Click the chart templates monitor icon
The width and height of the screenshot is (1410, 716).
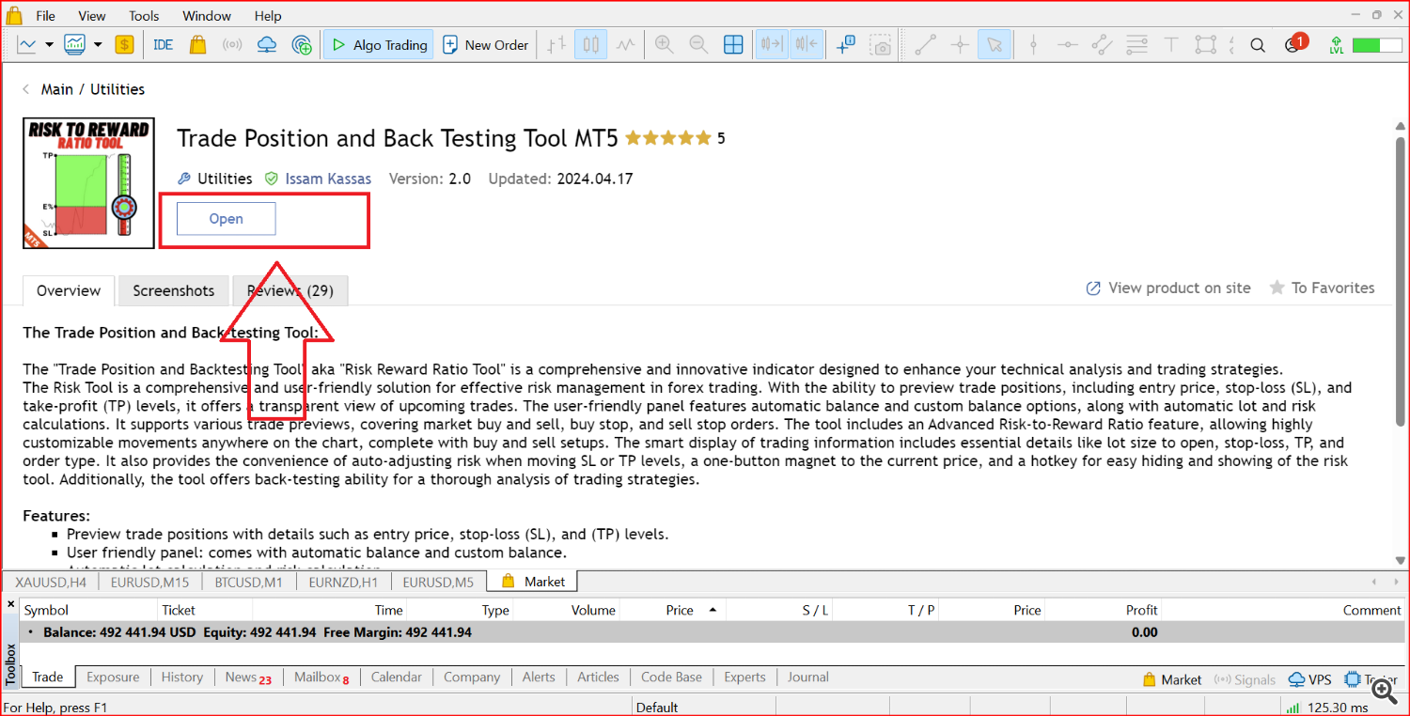pyautogui.click(x=74, y=44)
